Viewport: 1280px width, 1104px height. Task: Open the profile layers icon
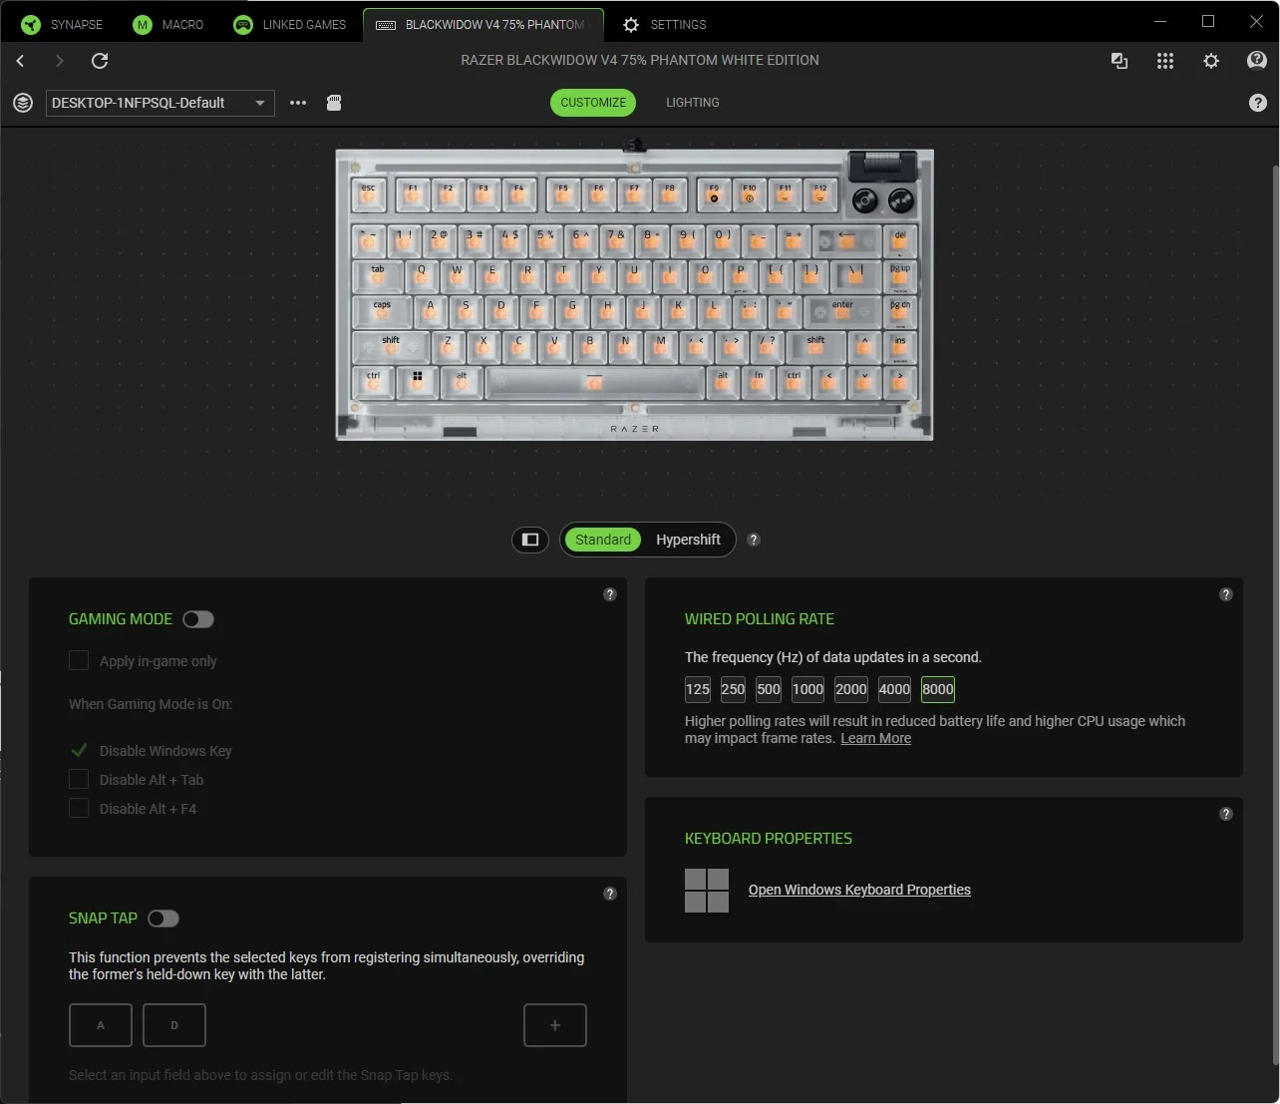coord(23,103)
